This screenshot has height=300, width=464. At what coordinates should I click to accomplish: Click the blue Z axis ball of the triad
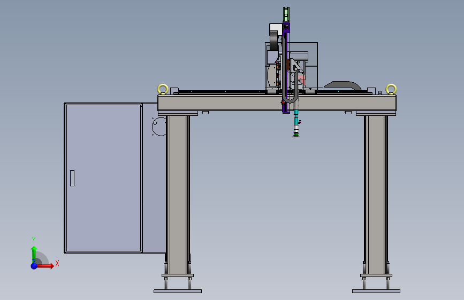[x=34, y=266]
